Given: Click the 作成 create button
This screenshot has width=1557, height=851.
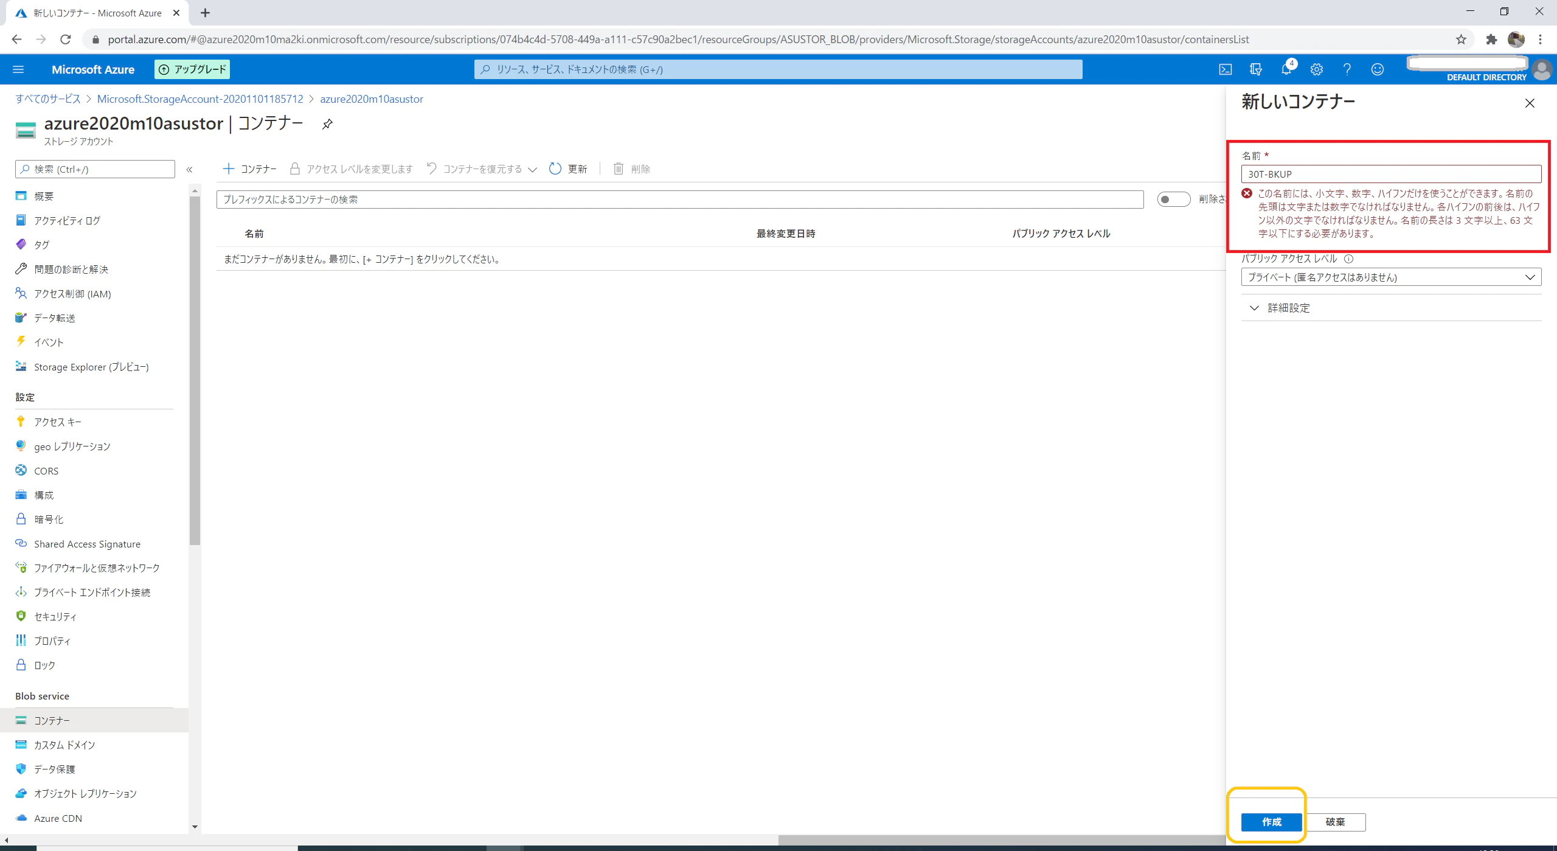Looking at the screenshot, I should pos(1271,822).
